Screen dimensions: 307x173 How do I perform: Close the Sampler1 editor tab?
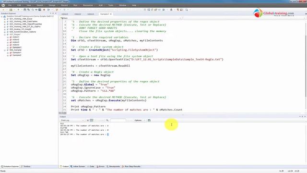111,14
